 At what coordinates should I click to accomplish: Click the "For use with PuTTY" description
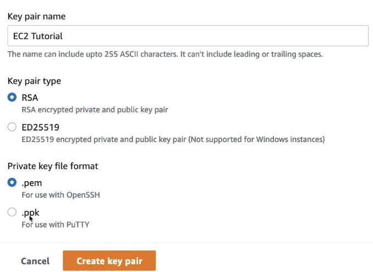pos(55,224)
